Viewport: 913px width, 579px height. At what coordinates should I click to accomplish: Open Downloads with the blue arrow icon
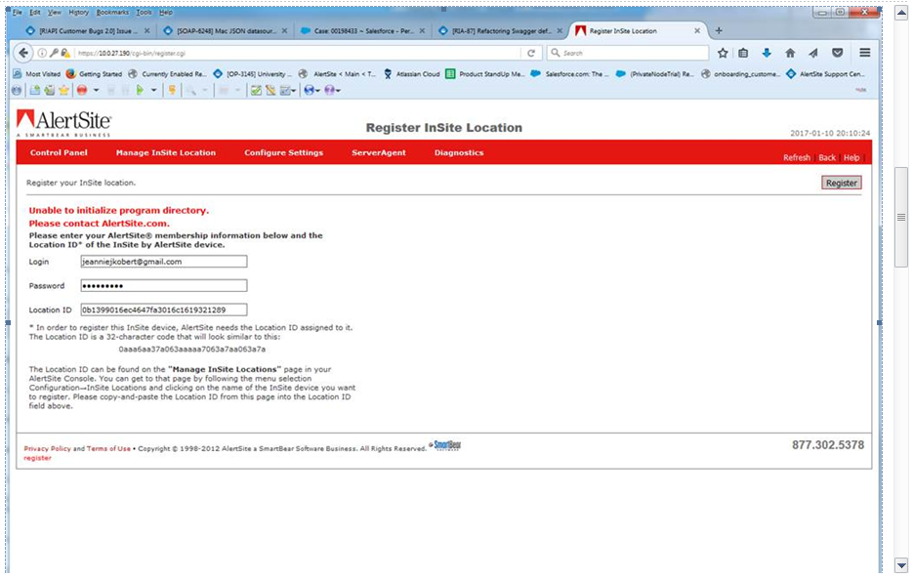[767, 53]
